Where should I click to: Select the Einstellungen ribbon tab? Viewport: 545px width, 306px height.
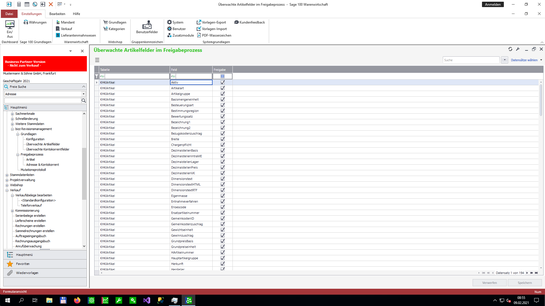32,14
